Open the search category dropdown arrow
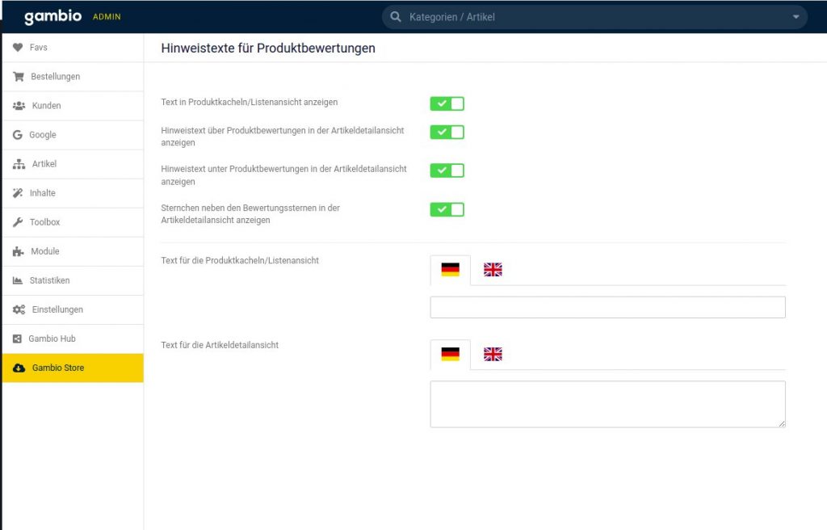Viewport: 827px width, 530px height. pyautogui.click(x=796, y=17)
